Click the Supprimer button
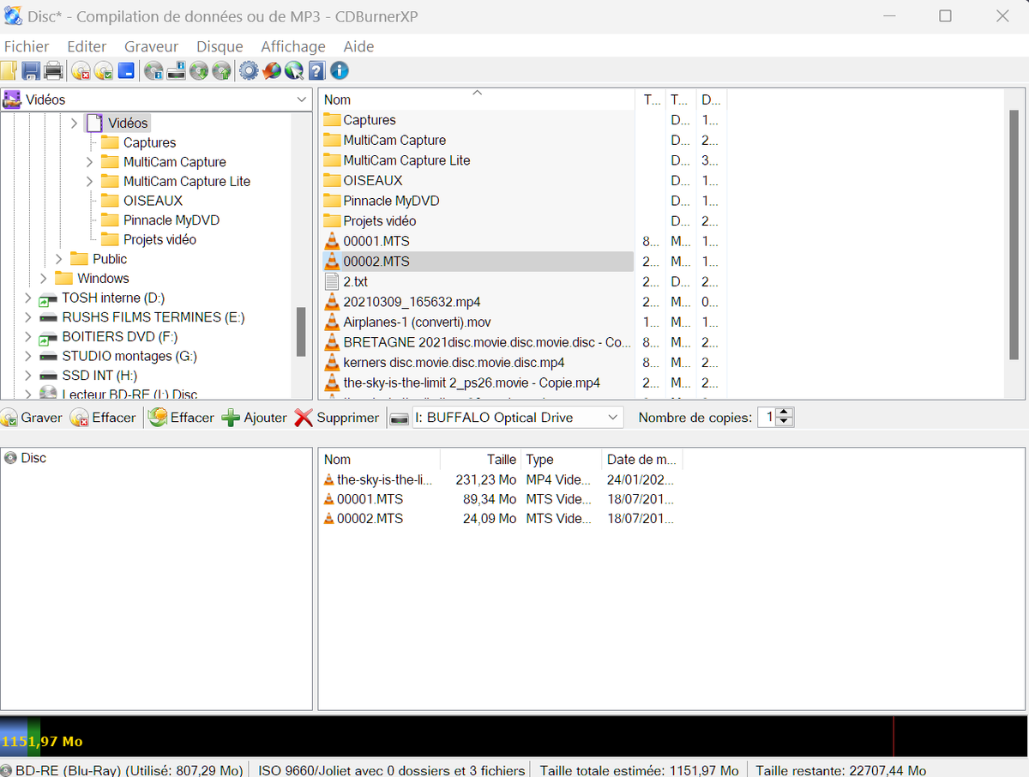 336,418
